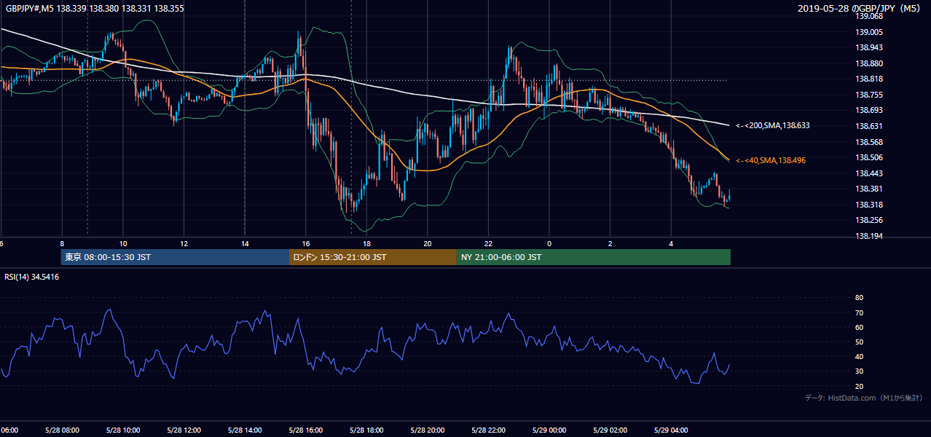Viewport: 931px width, 437px height.
Task: Click the 5/29 00:00 bottom date label
Action: (549, 430)
